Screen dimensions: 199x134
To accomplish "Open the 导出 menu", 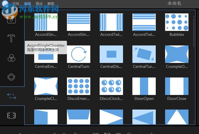I will (x=39, y=3).
